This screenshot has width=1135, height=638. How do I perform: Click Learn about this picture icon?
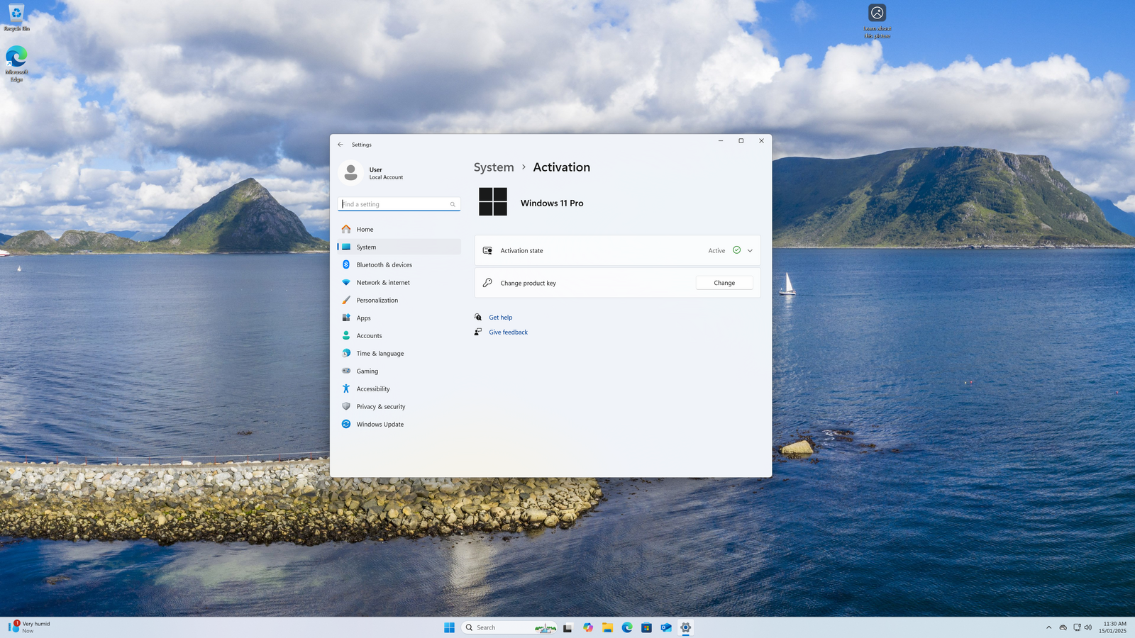(x=877, y=21)
